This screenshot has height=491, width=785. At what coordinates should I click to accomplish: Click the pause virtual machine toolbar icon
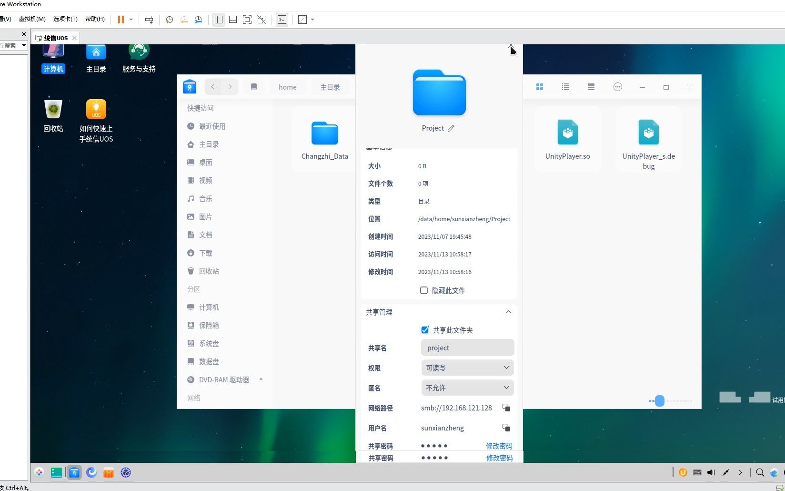click(x=121, y=20)
